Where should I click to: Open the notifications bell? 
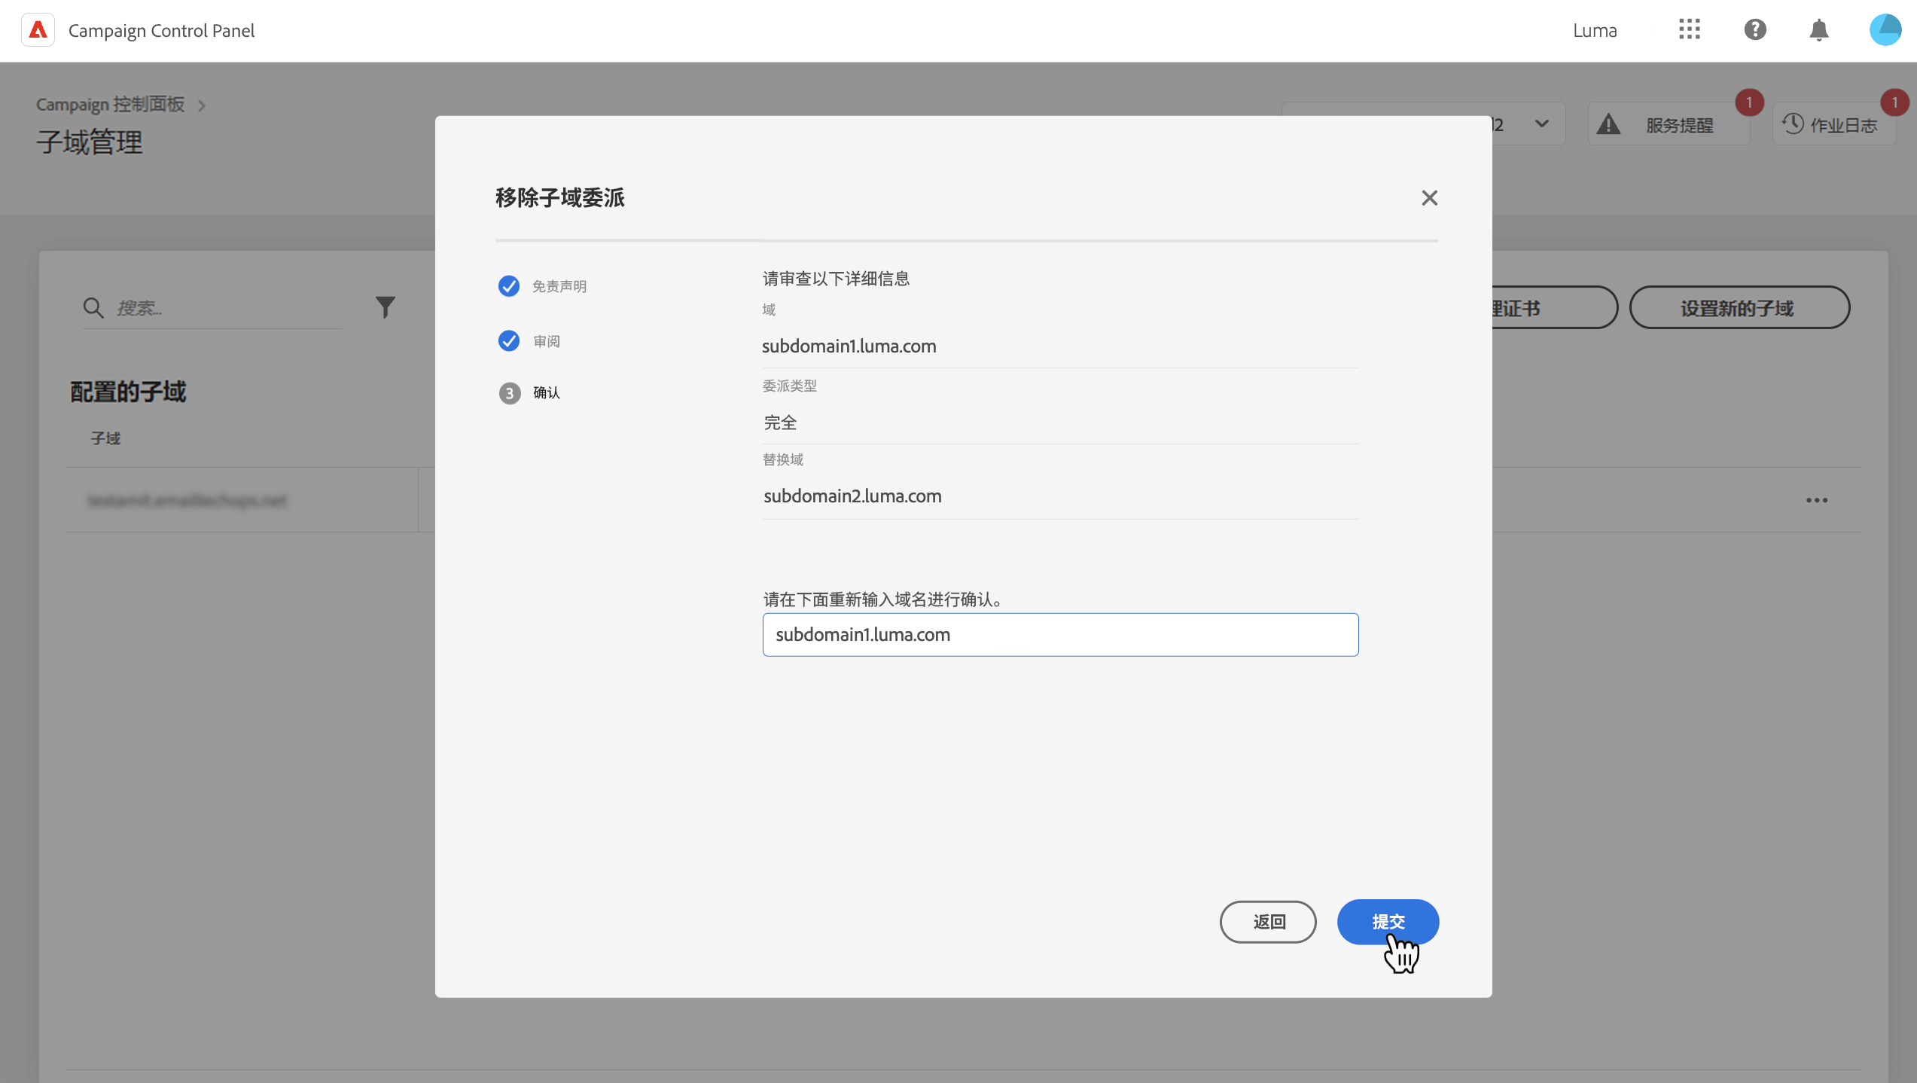[x=1819, y=30]
